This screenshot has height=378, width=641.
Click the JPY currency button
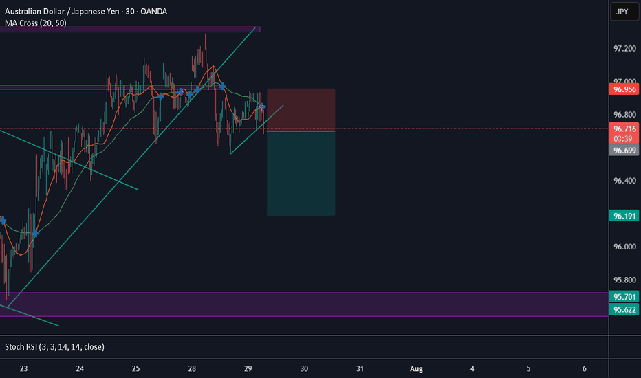click(624, 12)
